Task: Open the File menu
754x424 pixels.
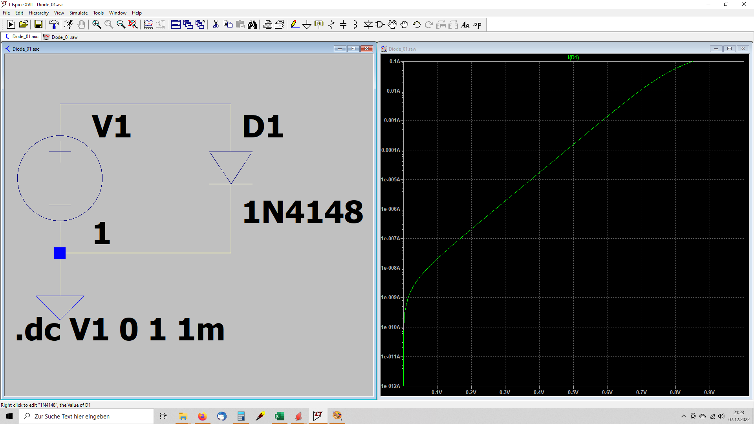Action: [6, 13]
